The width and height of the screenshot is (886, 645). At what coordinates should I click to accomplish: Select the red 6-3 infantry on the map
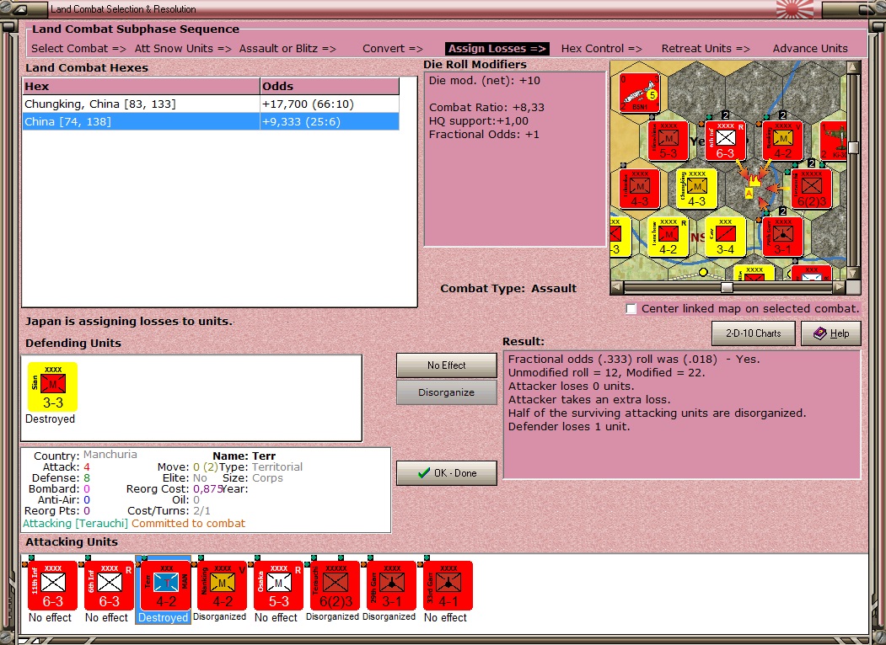(725, 141)
